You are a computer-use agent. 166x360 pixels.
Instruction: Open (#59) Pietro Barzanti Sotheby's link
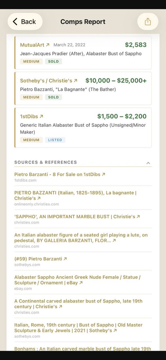click(41, 259)
